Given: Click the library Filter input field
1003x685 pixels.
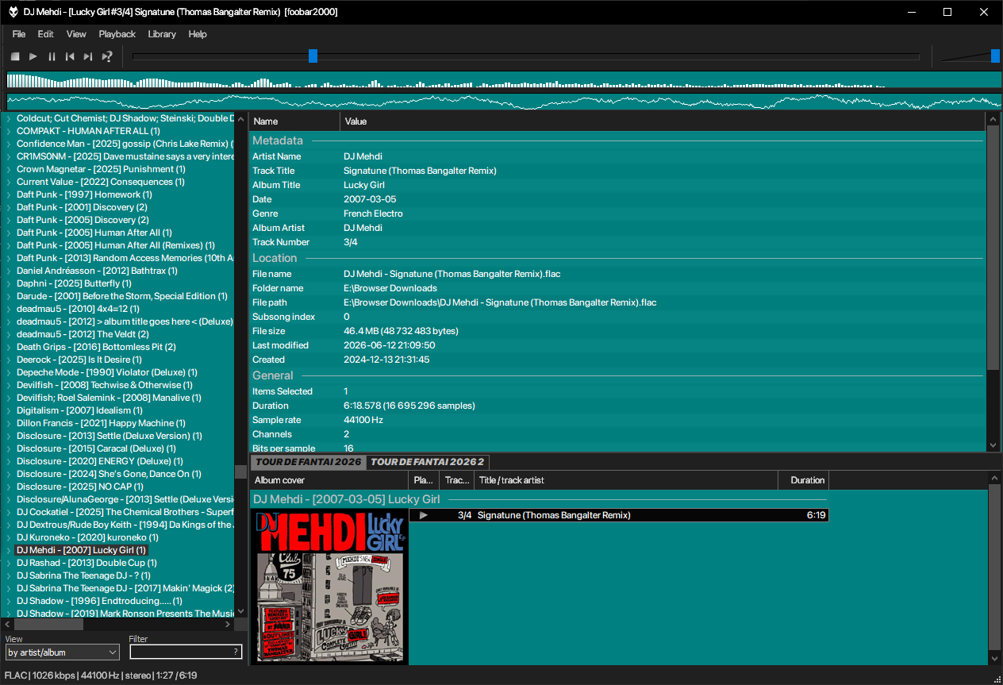Looking at the screenshot, I should coord(186,652).
